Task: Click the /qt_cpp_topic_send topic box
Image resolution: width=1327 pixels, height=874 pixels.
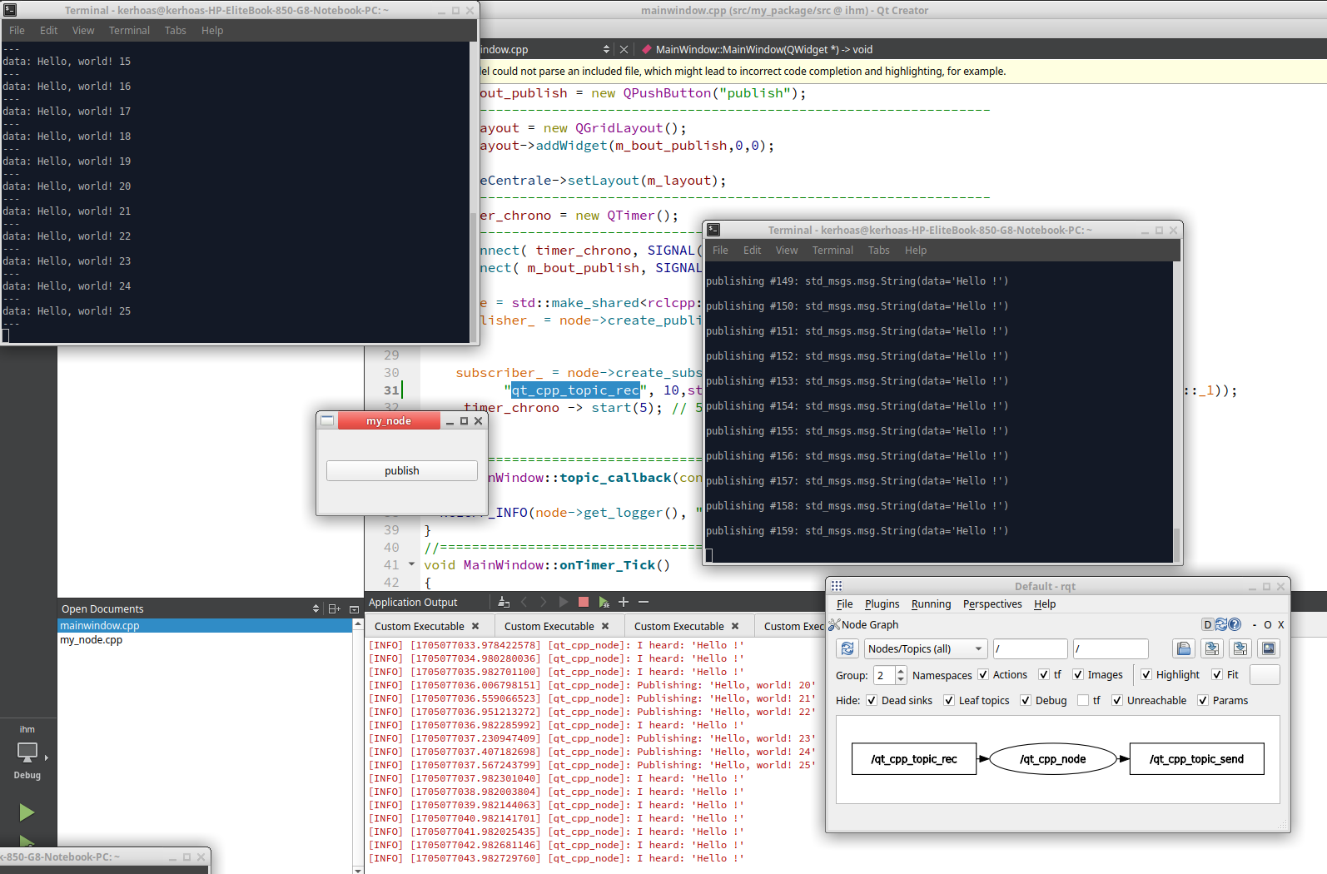Action: click(1196, 759)
